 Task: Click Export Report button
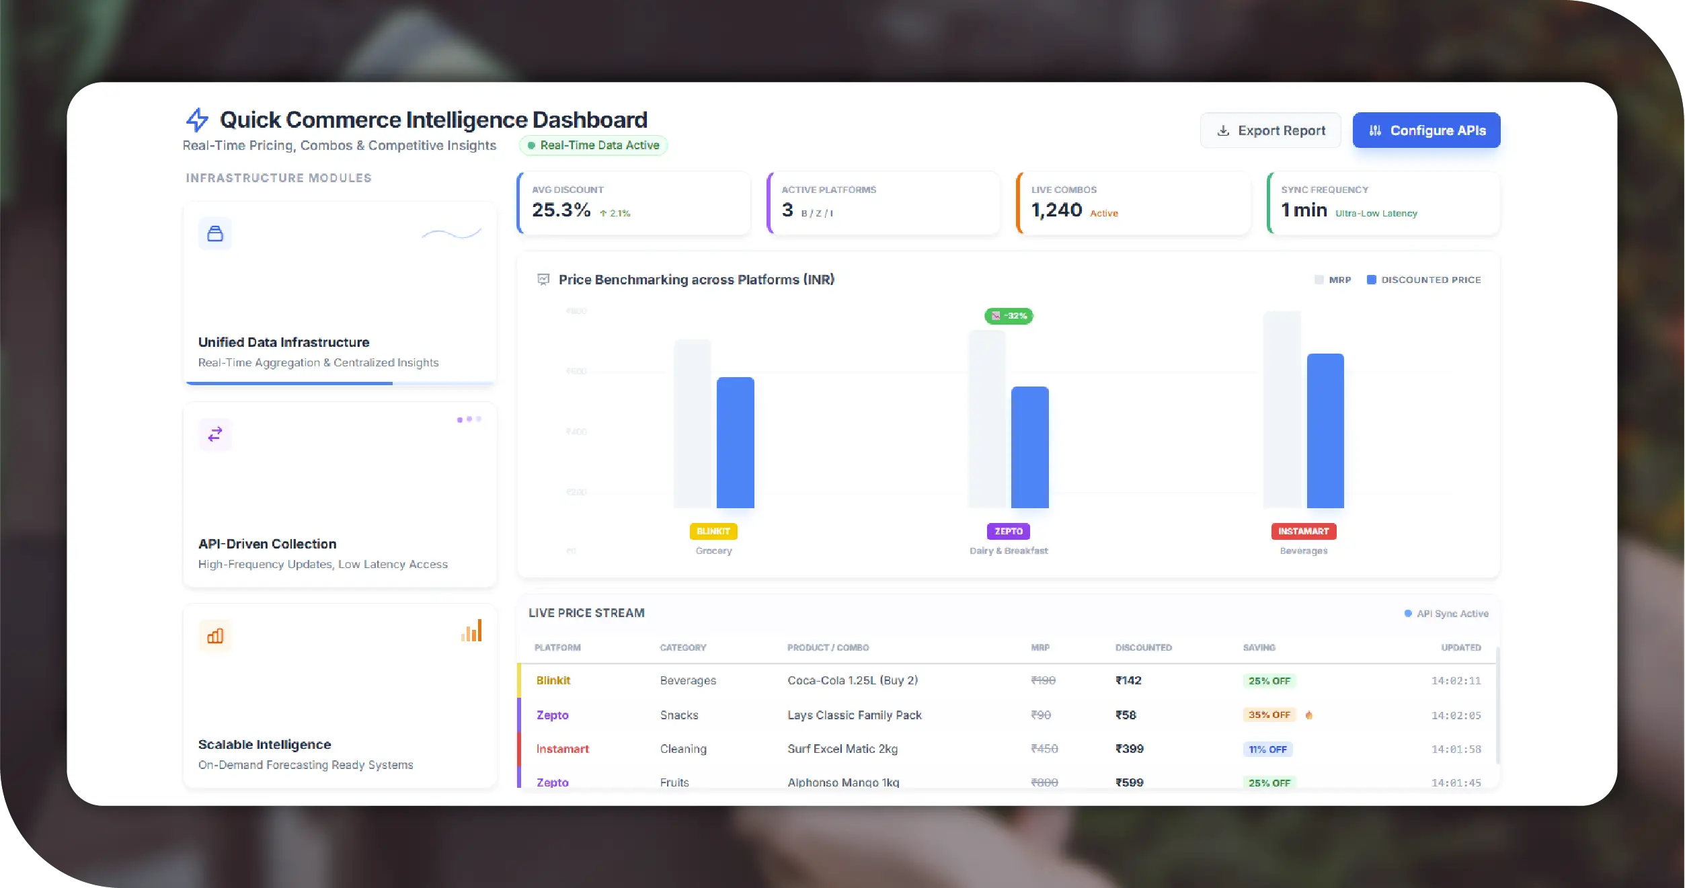tap(1270, 130)
